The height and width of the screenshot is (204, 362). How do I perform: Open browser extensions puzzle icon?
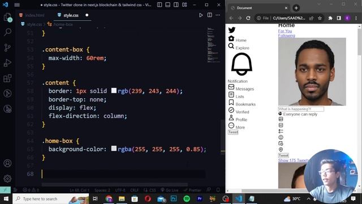pyautogui.click(x=330, y=18)
